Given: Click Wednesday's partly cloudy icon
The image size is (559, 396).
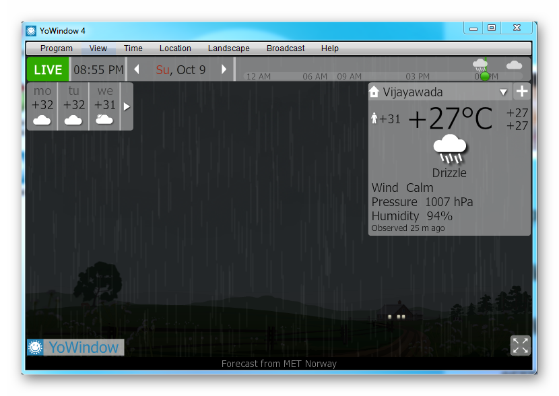Looking at the screenshot, I should [104, 119].
